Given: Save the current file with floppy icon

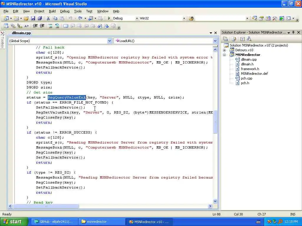Looking at the screenshot, I should (x=33, y=18).
